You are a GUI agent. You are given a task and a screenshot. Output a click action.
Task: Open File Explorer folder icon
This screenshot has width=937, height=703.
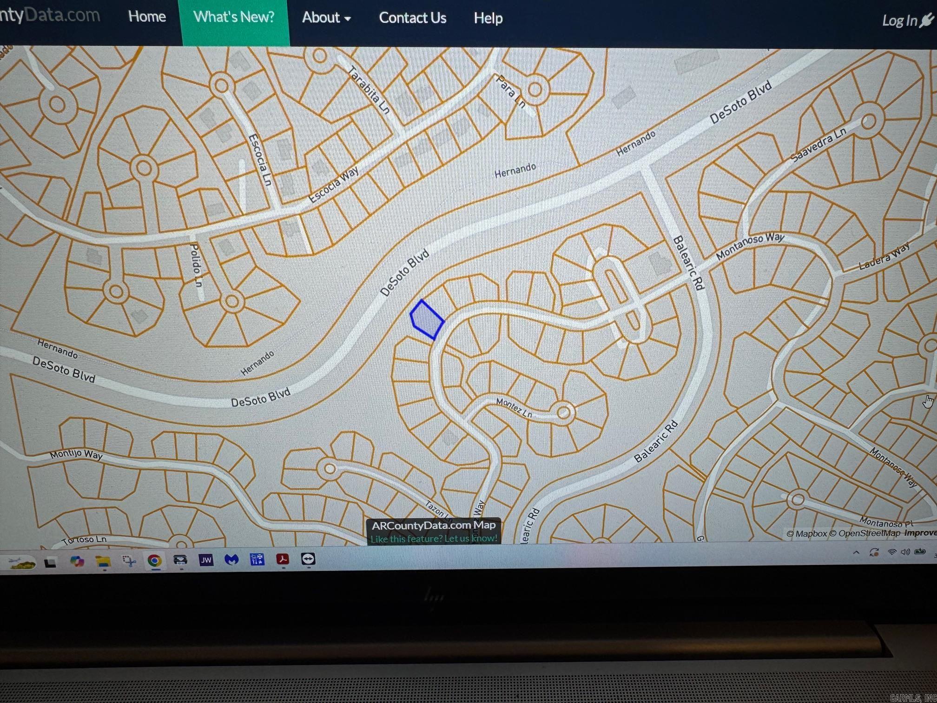(103, 561)
